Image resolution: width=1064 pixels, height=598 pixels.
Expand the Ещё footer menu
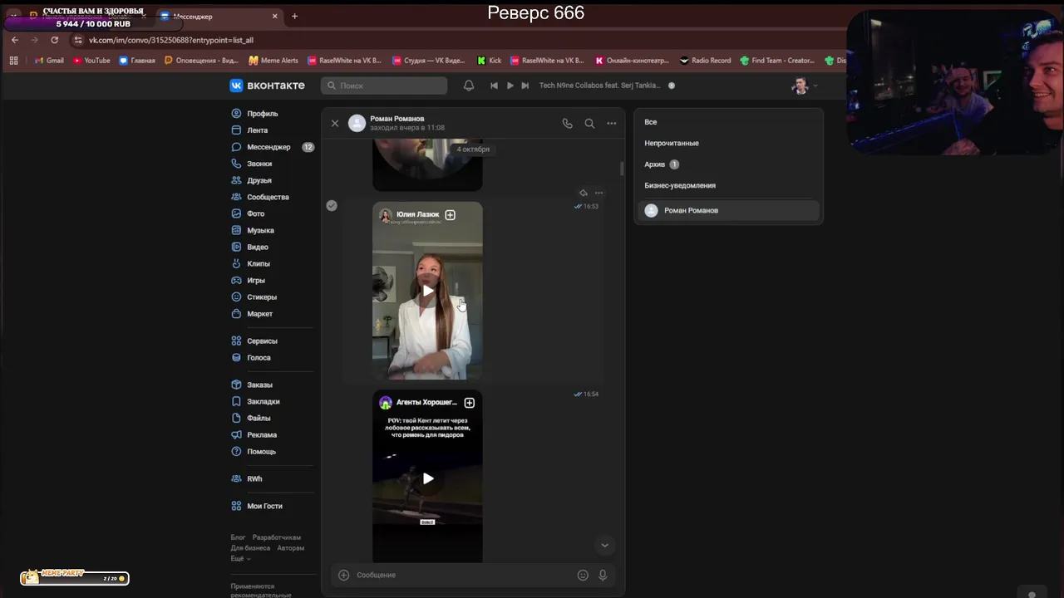click(x=240, y=558)
